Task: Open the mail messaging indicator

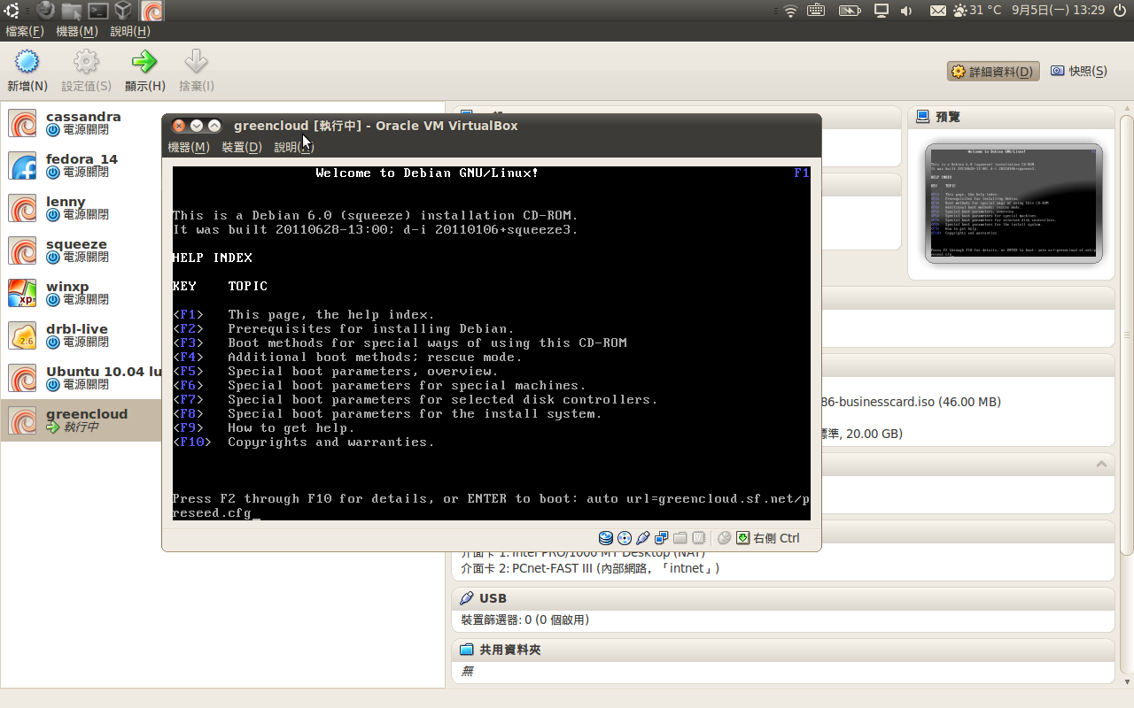Action: tap(937, 11)
